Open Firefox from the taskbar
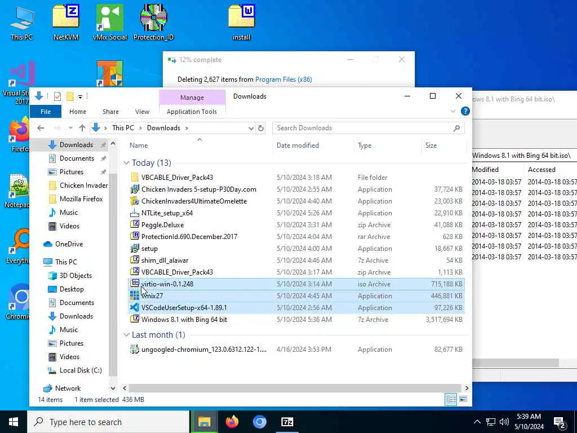 232,422
